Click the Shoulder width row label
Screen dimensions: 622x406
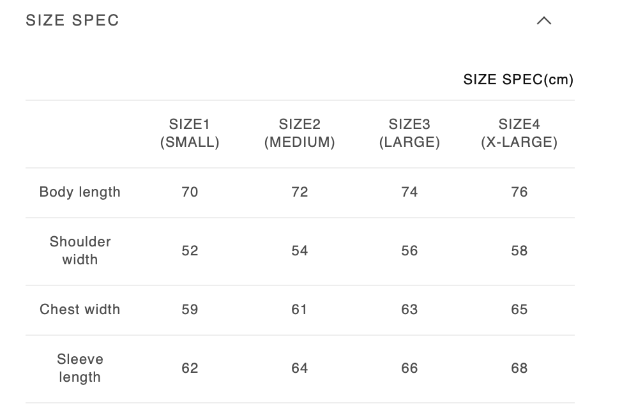pos(80,251)
